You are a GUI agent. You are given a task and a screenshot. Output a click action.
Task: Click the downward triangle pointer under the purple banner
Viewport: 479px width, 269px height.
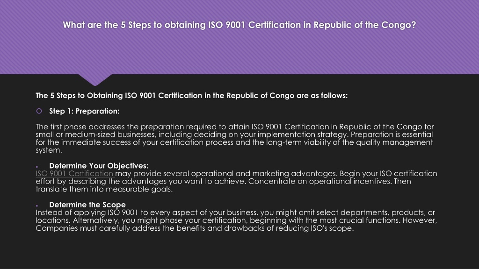pos(95,79)
